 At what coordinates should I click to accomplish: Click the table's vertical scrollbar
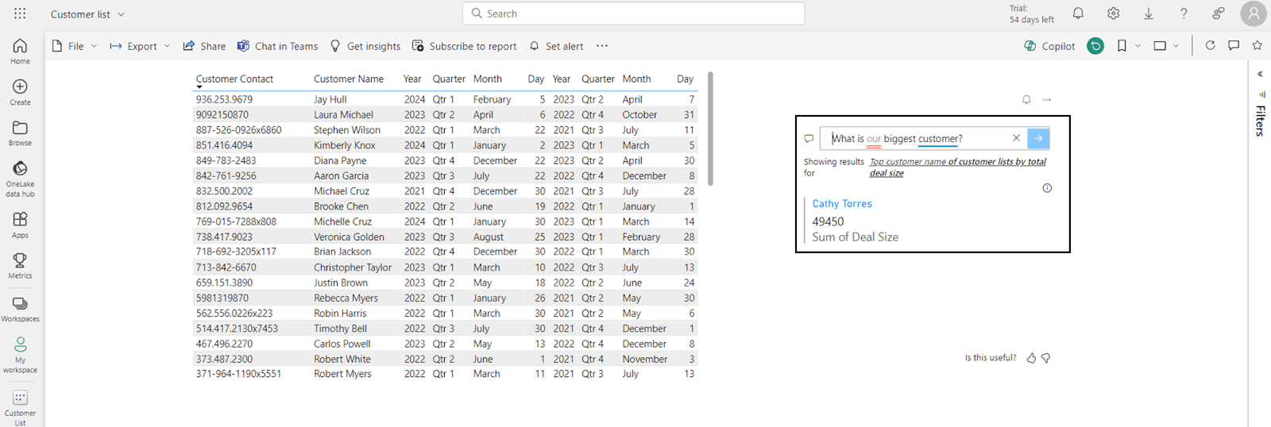[710, 129]
